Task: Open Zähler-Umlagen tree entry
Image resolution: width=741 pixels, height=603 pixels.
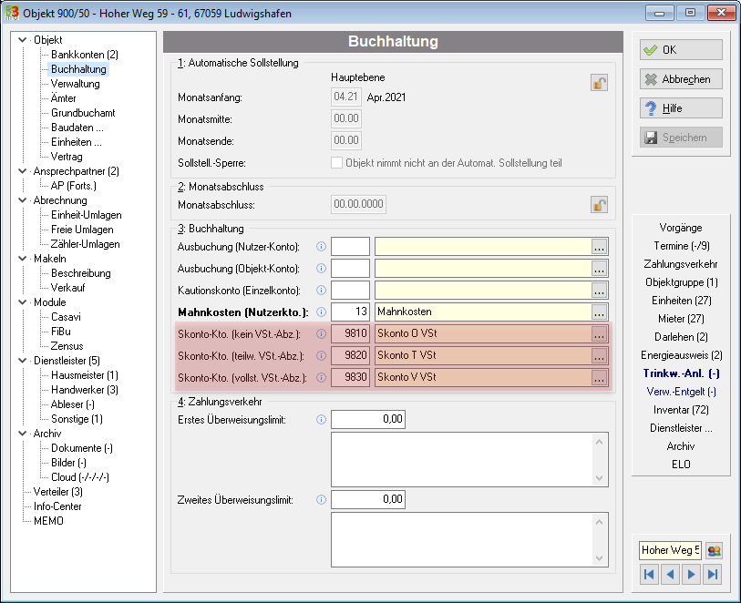Action: click(x=86, y=244)
